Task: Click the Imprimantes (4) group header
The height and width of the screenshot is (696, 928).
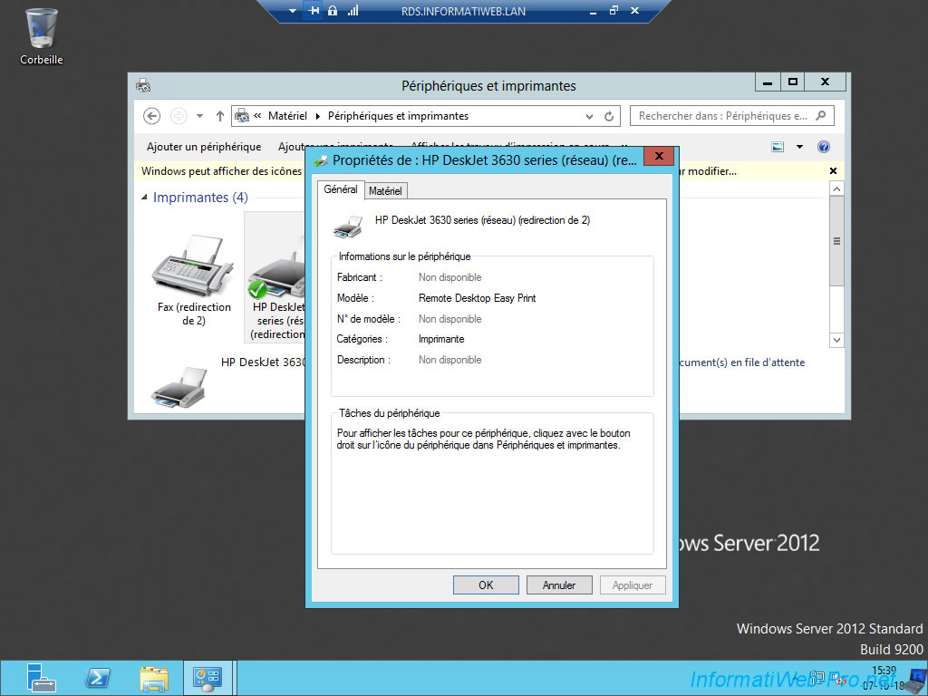Action: click(200, 197)
